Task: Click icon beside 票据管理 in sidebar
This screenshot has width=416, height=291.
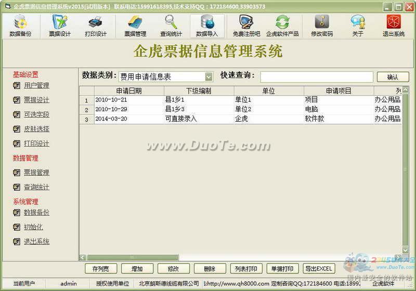Action: pyautogui.click(x=17, y=173)
